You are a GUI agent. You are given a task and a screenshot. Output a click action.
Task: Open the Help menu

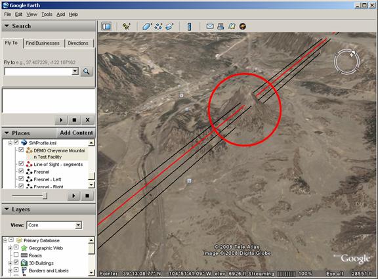[x=73, y=14]
